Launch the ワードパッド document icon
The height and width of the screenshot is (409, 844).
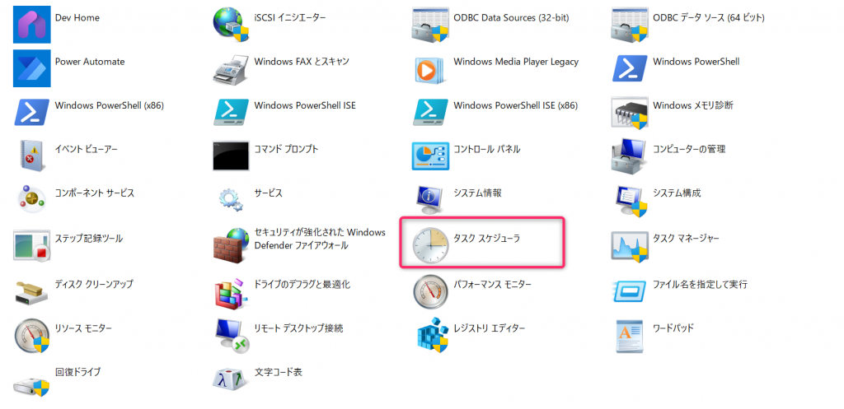[x=630, y=336]
